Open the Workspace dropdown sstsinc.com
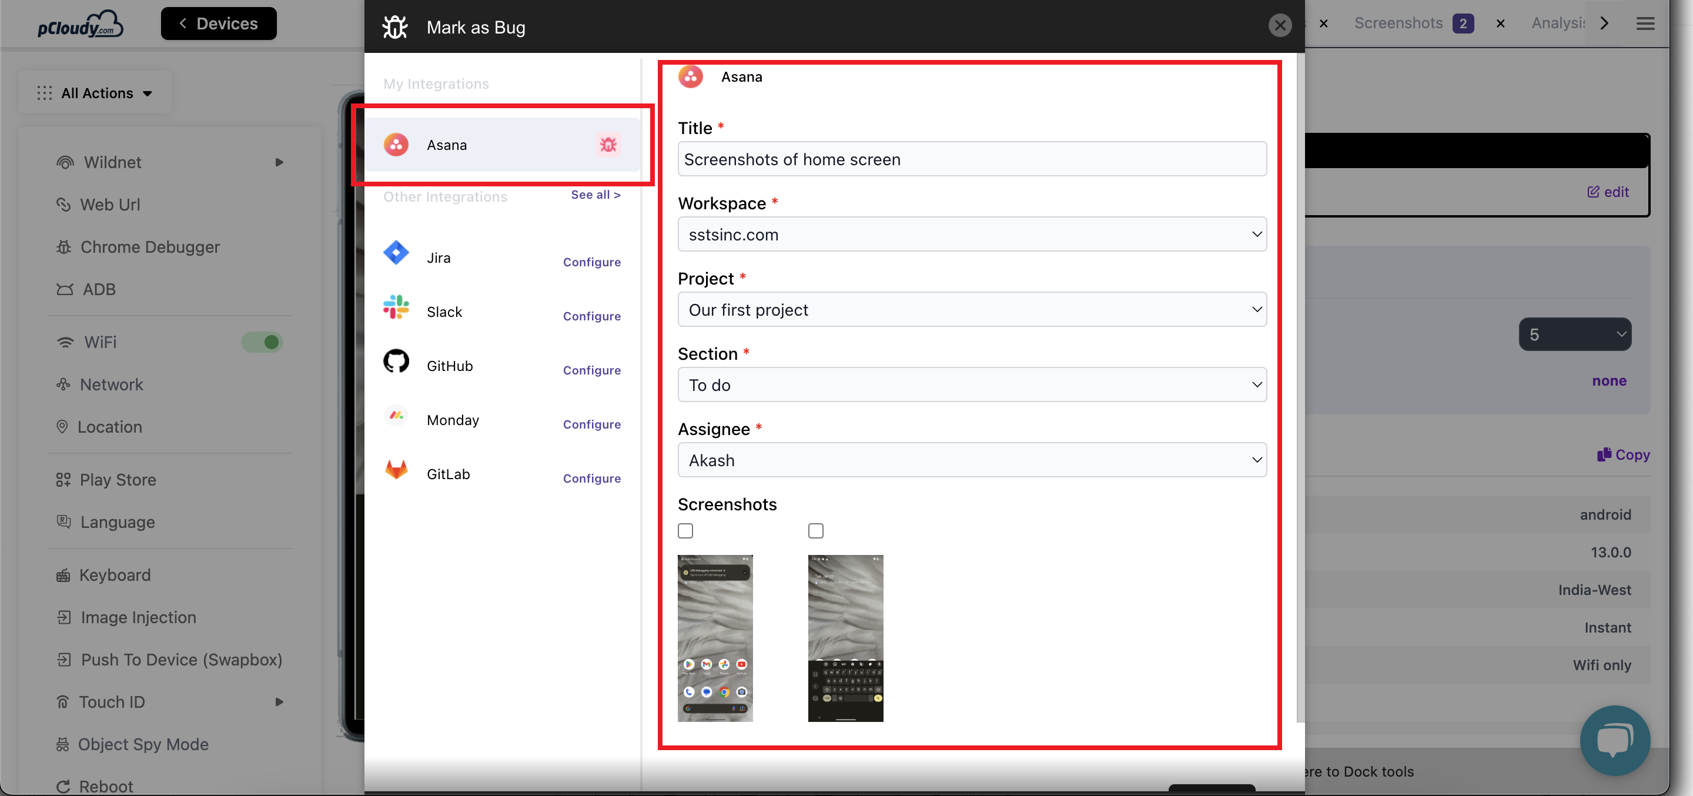The width and height of the screenshot is (1693, 796). click(x=971, y=235)
